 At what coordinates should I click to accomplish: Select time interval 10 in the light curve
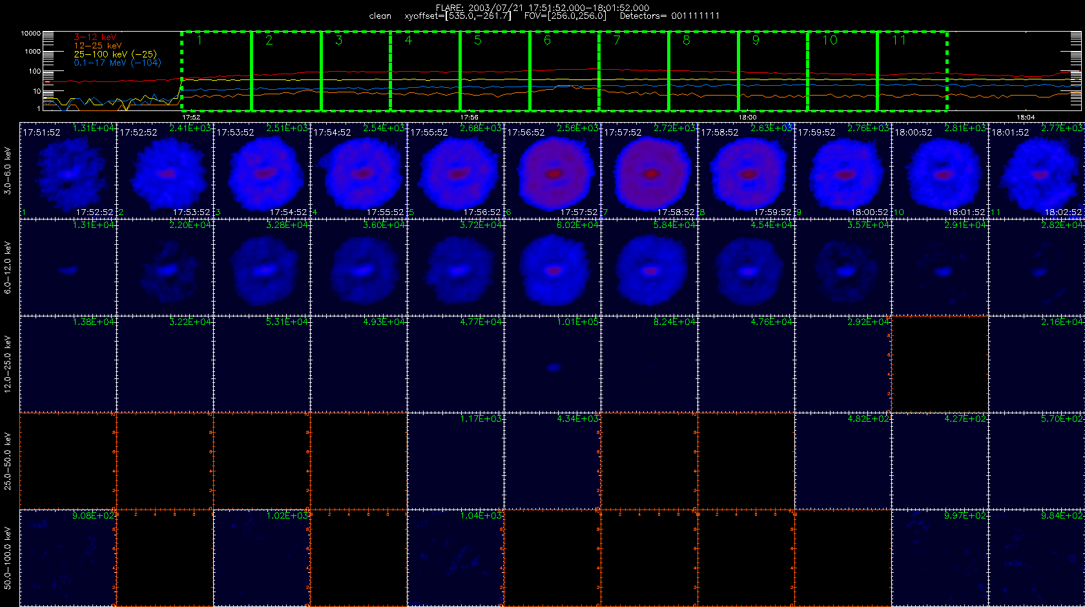coord(842,71)
